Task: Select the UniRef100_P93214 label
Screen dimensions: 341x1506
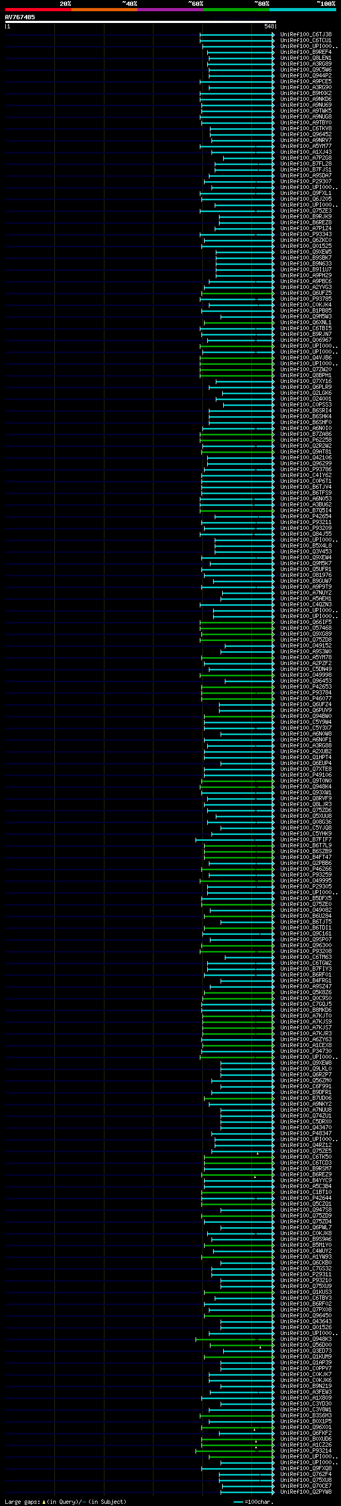Action: tap(306, 1450)
